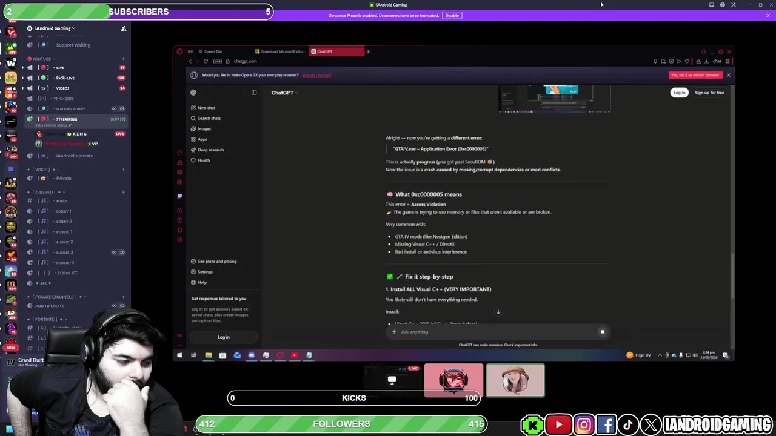Disable Streamer Mode via Disable button

[452, 15]
